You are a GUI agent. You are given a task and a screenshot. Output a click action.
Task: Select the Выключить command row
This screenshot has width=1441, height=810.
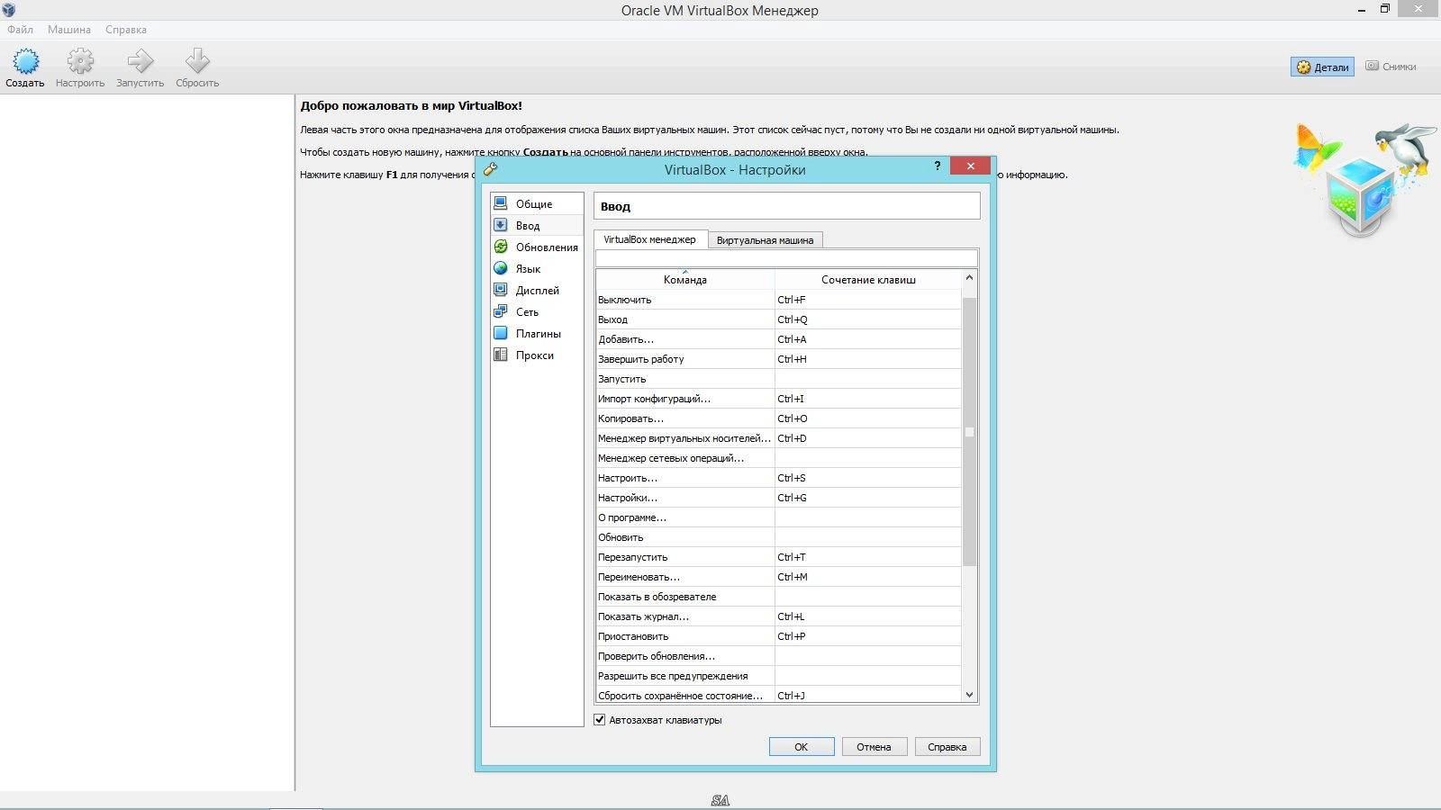pyautogui.click(x=779, y=300)
